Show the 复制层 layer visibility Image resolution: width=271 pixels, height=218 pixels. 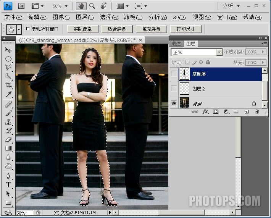click(174, 74)
